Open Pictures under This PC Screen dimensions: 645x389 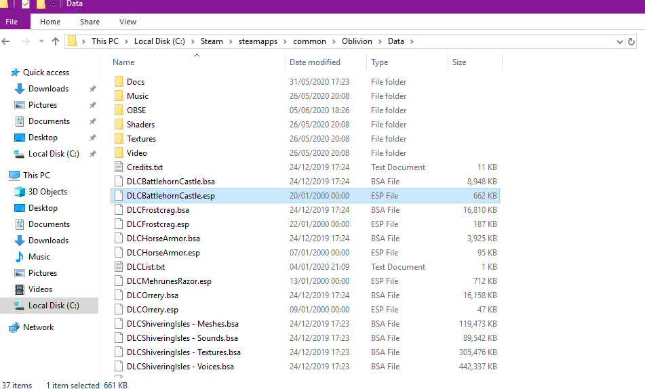42,273
